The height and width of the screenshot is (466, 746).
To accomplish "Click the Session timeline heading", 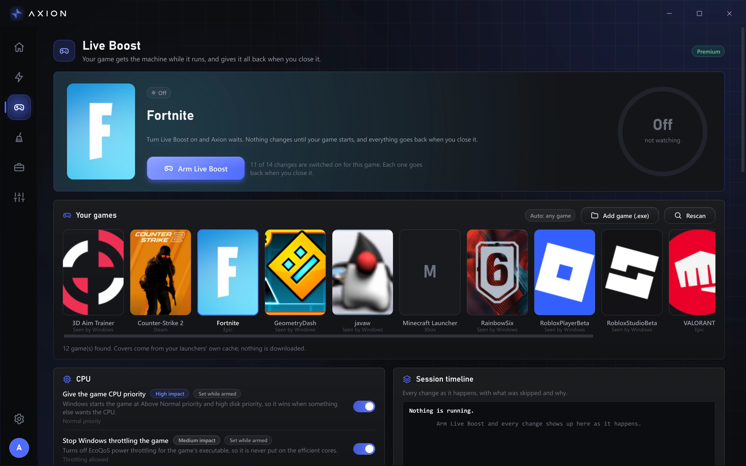I will tap(444, 379).
